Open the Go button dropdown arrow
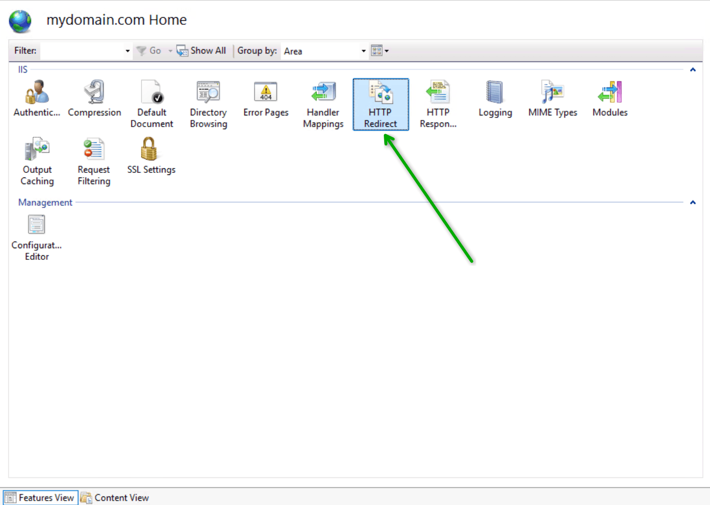710x505 pixels. tap(170, 51)
